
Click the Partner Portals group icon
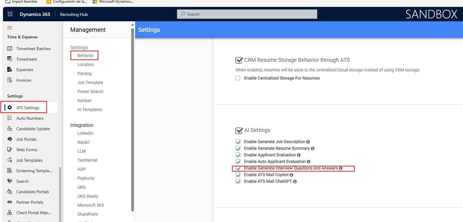point(10,202)
